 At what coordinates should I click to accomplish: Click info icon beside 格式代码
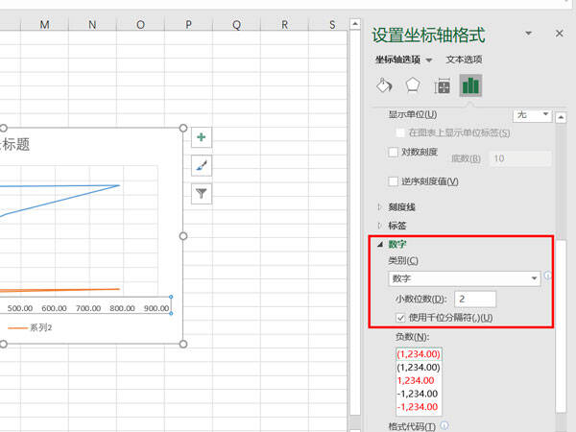444,425
